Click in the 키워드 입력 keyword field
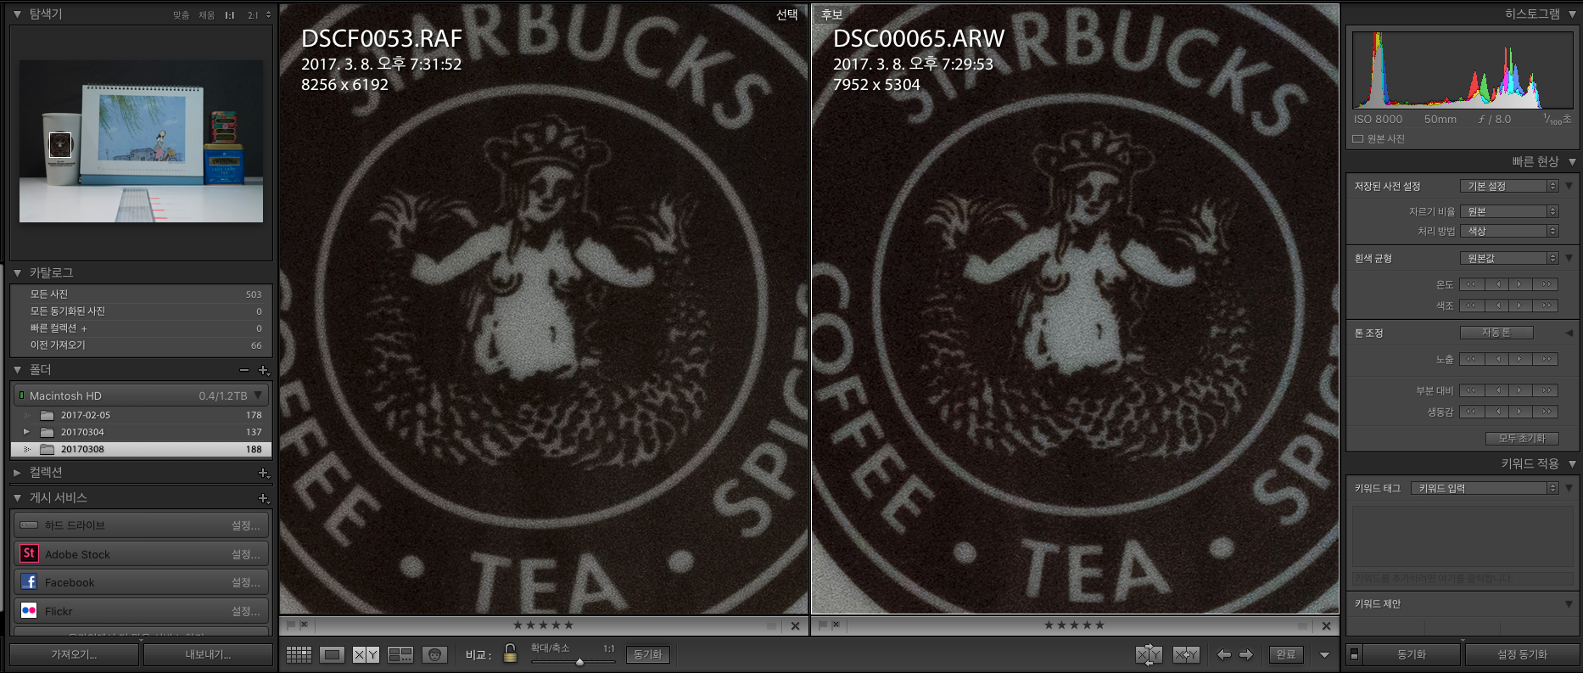Viewport: 1583px width, 673px height. pyautogui.click(x=1485, y=488)
